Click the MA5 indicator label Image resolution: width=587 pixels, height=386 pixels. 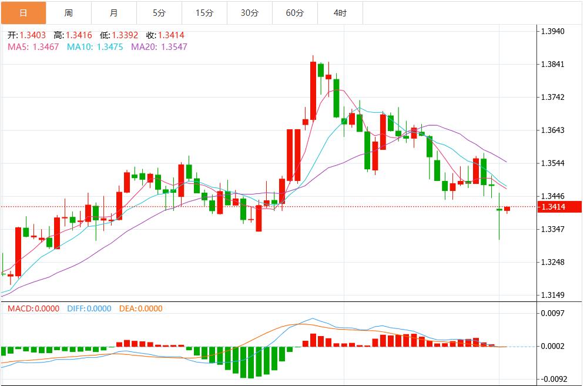[x=33, y=46]
